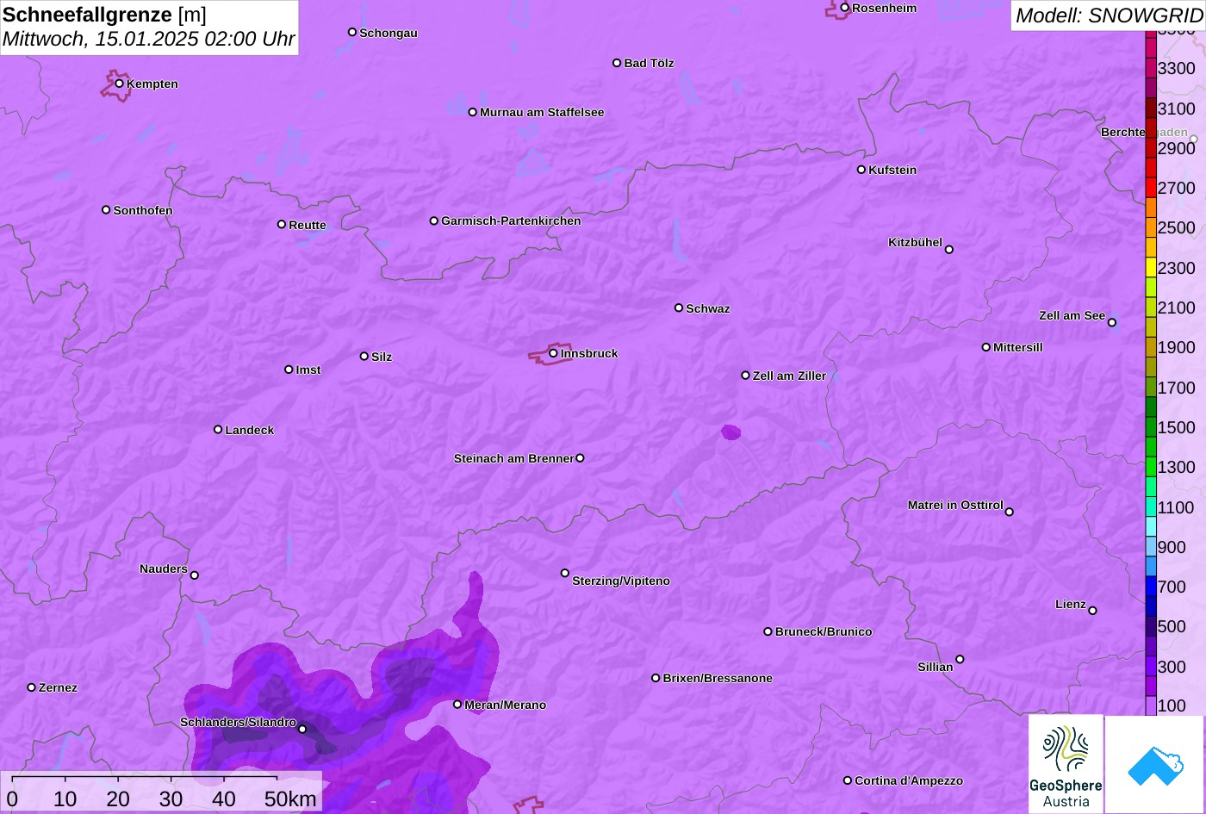1206x814 pixels.
Task: Select the "Bruneck/Brunico" label
Action: tap(824, 631)
